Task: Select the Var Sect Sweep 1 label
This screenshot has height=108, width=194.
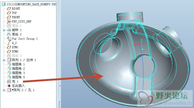Action: coord(25,39)
